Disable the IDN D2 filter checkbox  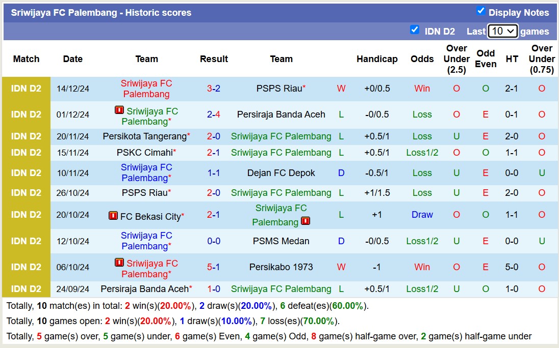(x=415, y=30)
